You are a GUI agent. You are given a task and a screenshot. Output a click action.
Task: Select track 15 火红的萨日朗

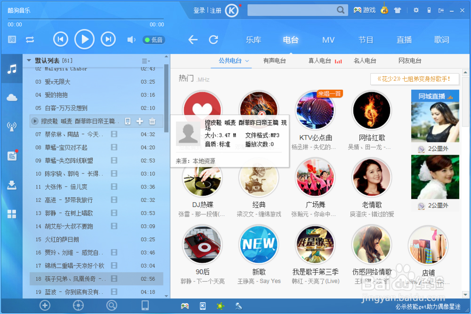(x=96, y=239)
